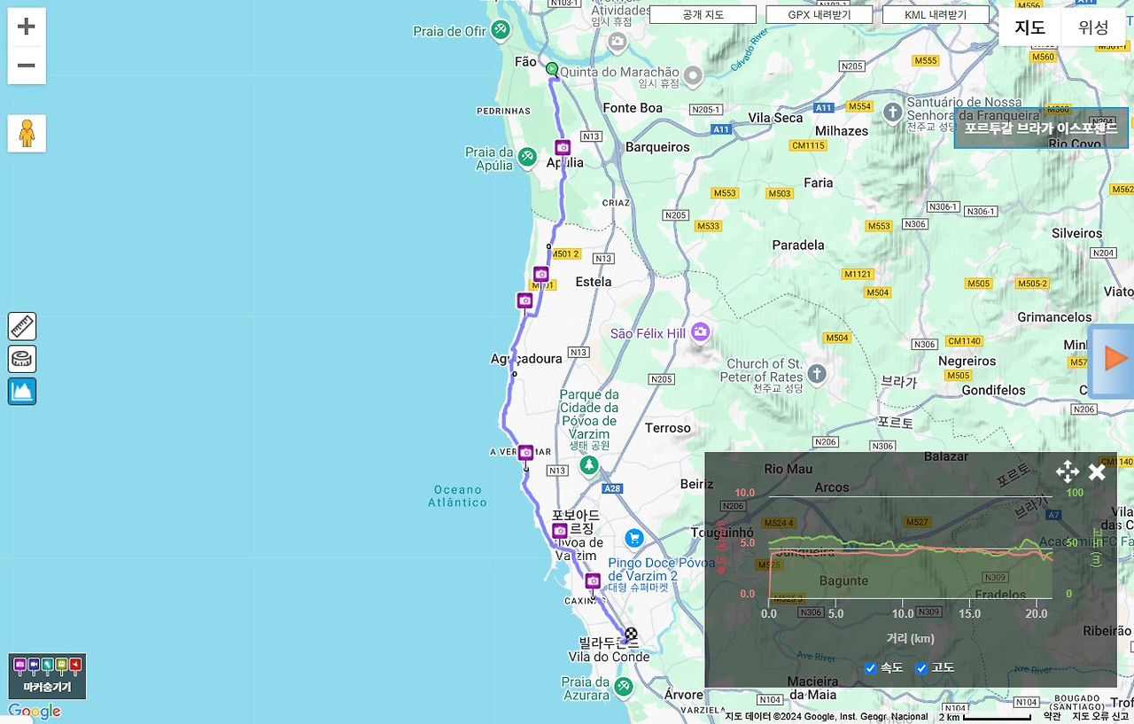Close the speed and elevation chart

point(1097,471)
